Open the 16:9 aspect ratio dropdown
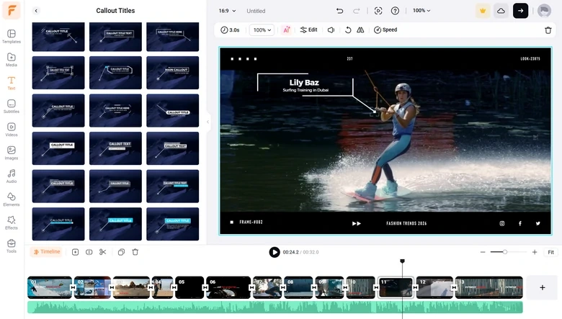Screen dimensions: 562x319 tap(227, 11)
